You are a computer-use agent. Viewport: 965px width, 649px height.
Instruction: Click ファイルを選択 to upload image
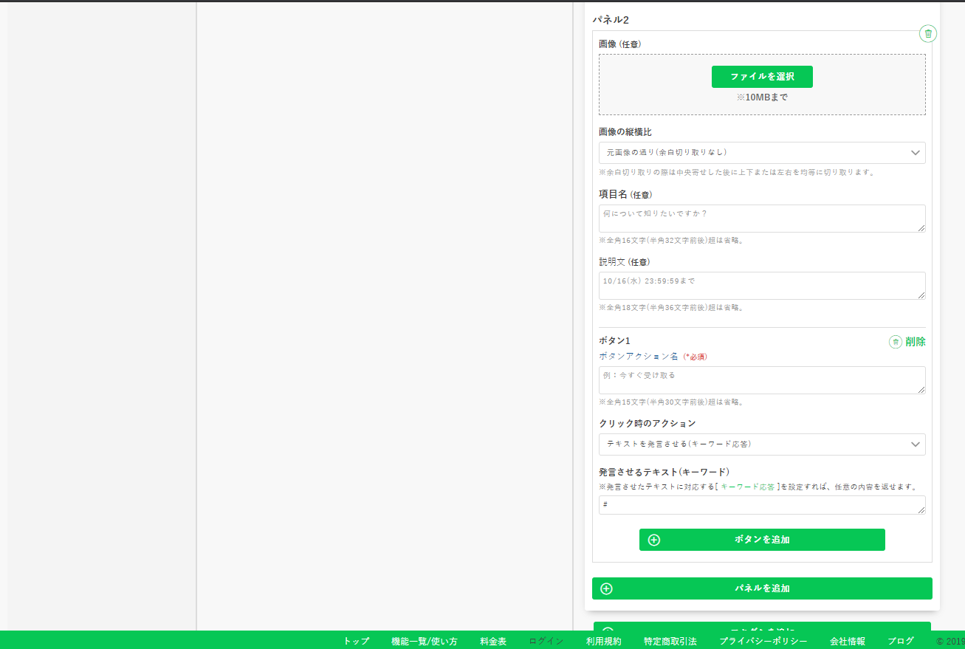coord(762,77)
